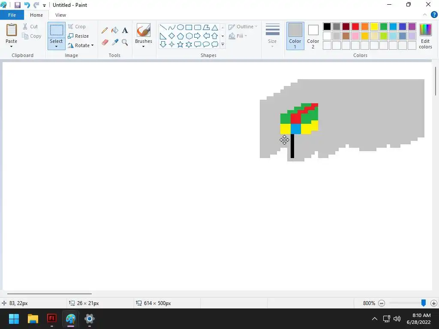439x329 pixels.
Task: Click the rectangular Select tool button
Action: point(56,30)
